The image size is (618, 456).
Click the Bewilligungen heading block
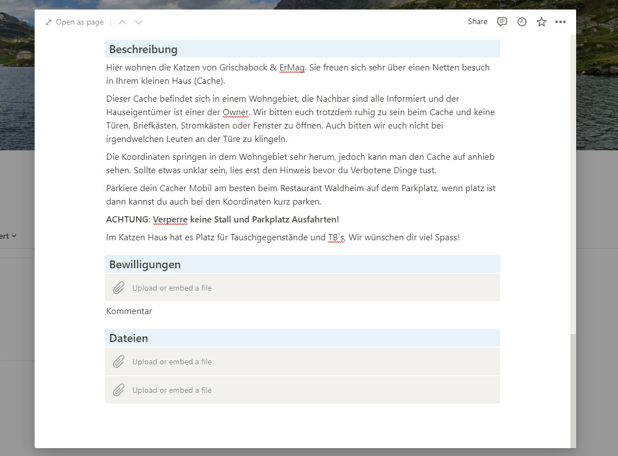[145, 264]
